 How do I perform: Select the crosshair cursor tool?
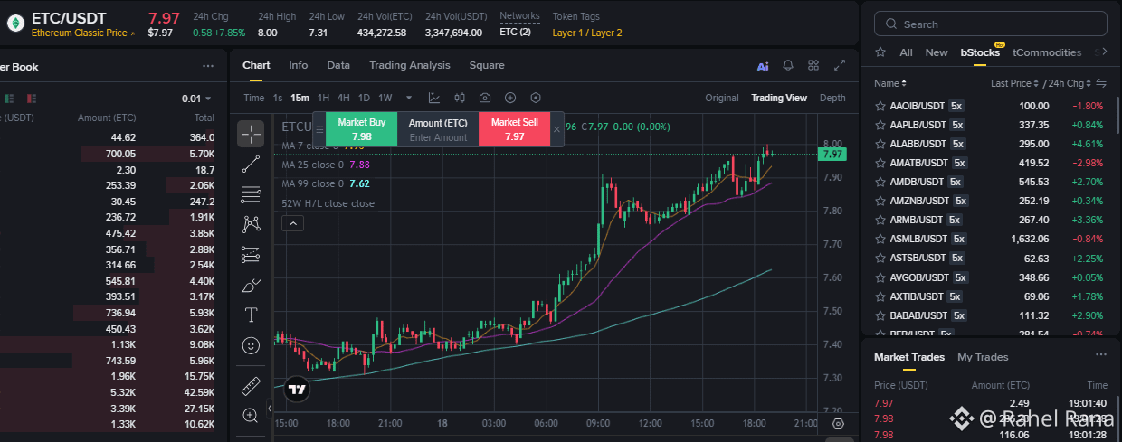pyautogui.click(x=251, y=134)
